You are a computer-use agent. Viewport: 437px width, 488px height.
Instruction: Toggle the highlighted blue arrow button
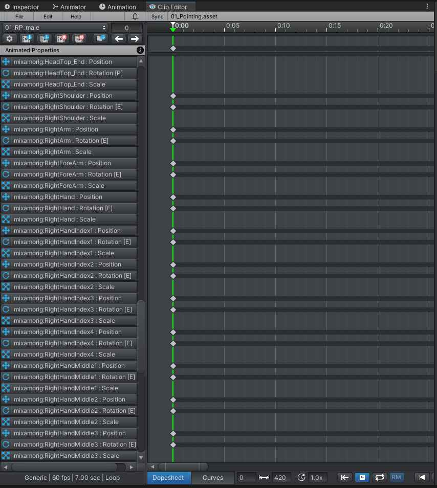362,477
